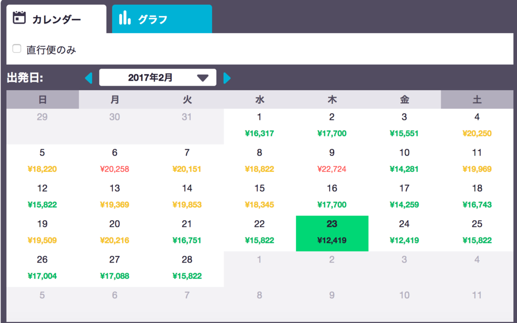Image resolution: width=517 pixels, height=323 pixels.
Task: Pick February 14 priced ¥19,853
Action: (187, 198)
